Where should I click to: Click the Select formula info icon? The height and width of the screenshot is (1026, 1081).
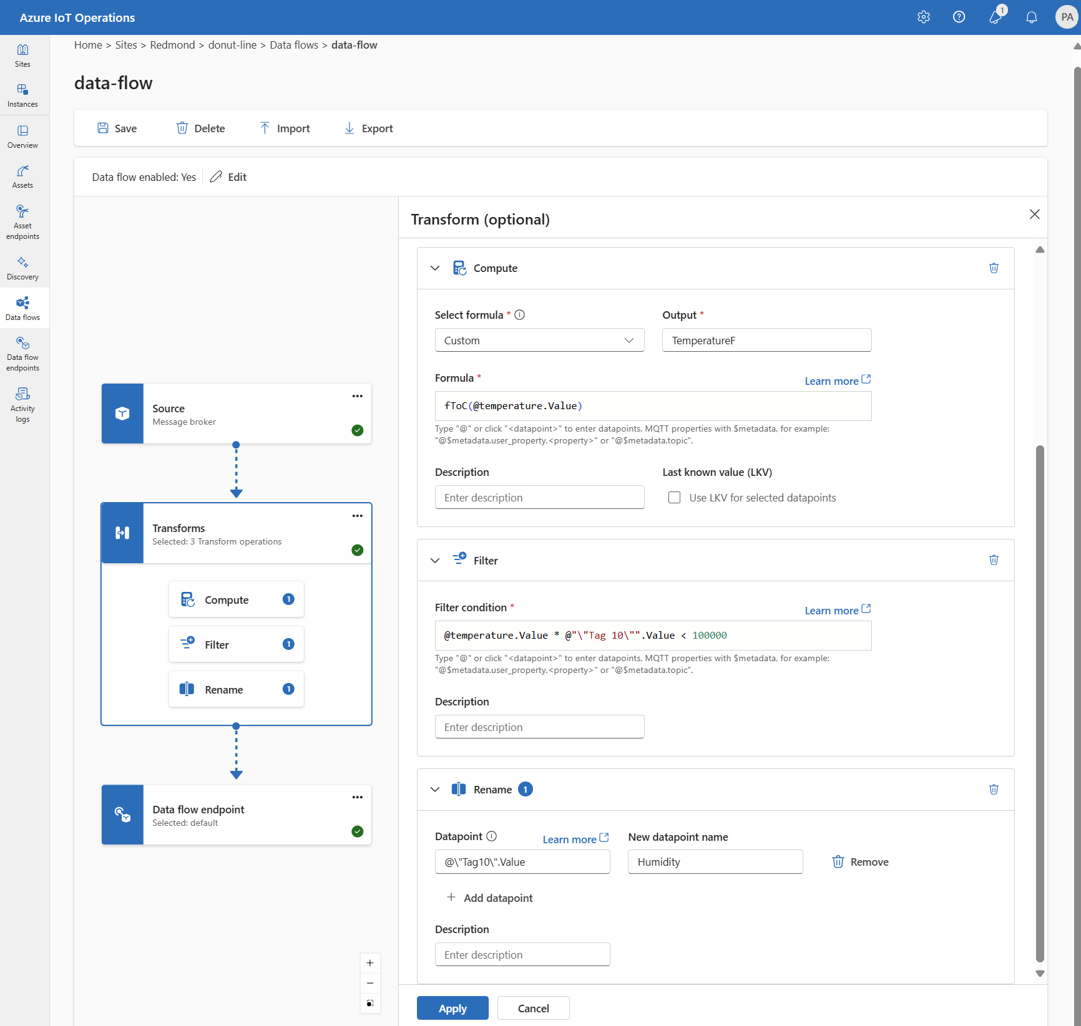click(x=519, y=315)
